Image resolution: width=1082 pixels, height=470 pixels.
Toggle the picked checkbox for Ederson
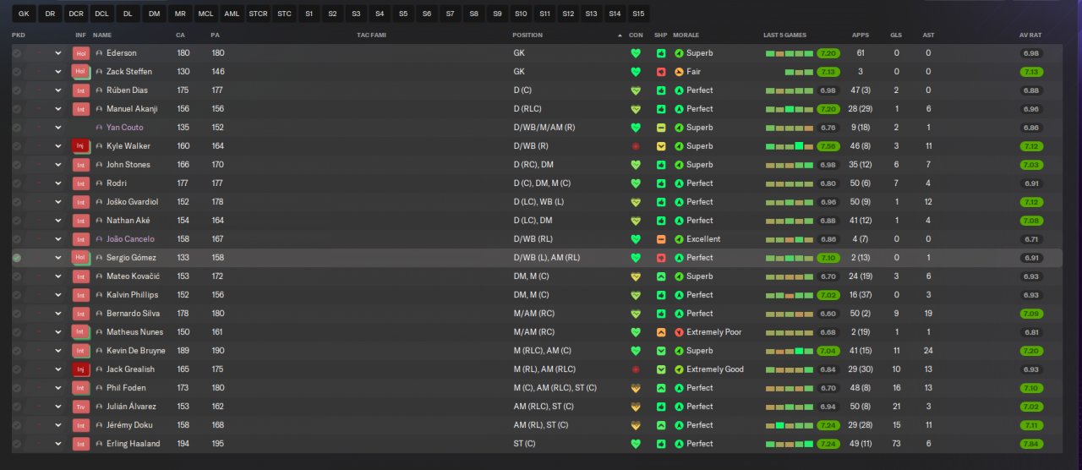click(x=17, y=53)
